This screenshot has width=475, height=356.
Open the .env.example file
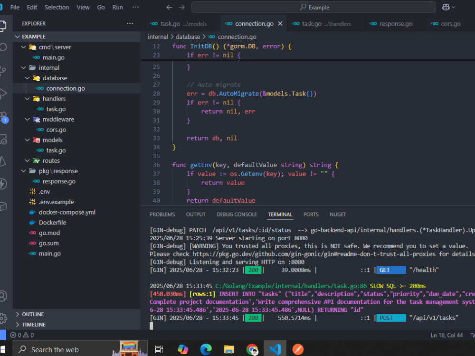[x=76, y=202]
